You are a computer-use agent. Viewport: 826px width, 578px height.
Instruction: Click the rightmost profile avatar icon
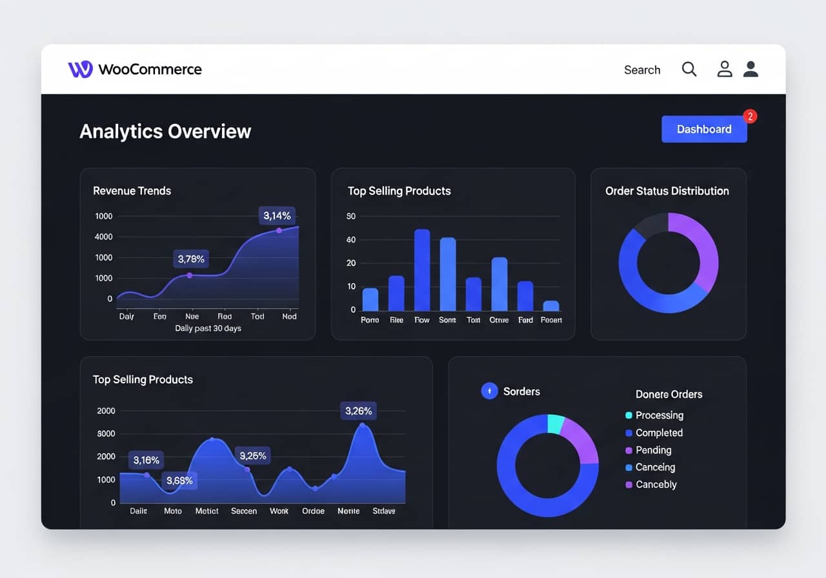point(750,69)
